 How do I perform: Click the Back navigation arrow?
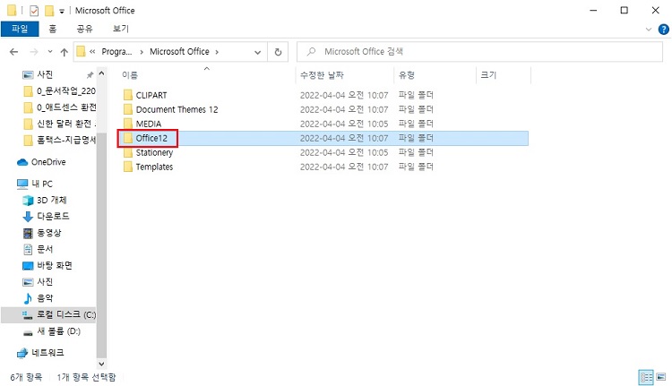14,52
